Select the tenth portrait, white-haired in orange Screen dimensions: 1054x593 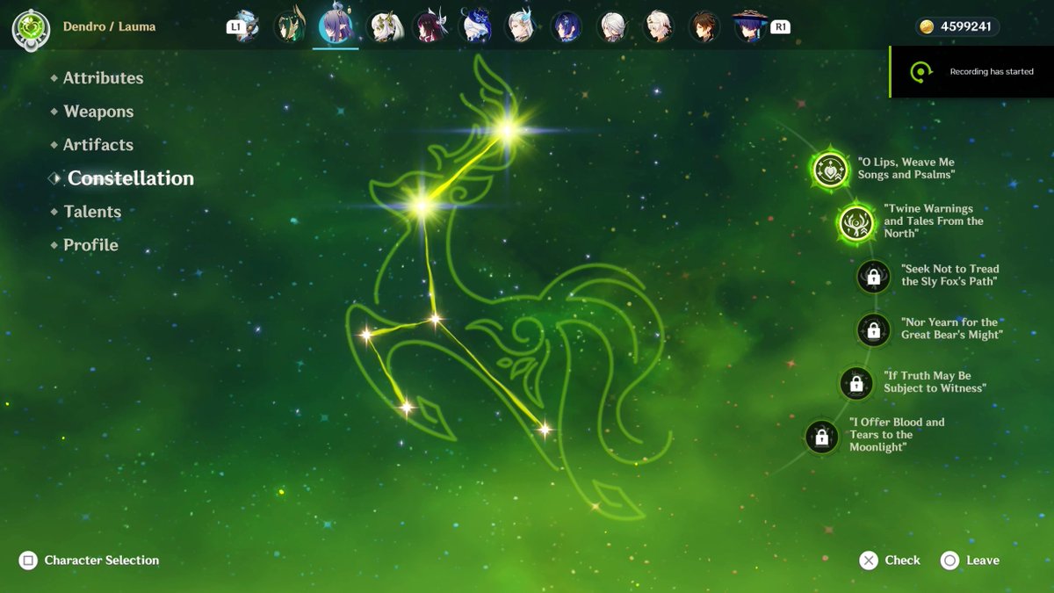[658, 26]
